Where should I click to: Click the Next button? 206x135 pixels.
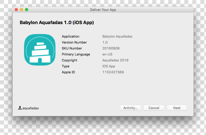[177, 108]
